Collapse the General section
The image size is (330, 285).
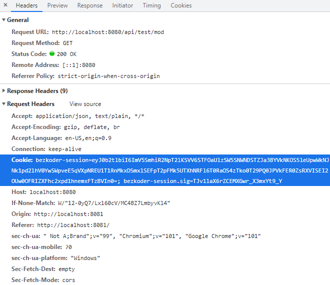pyautogui.click(x=4, y=20)
